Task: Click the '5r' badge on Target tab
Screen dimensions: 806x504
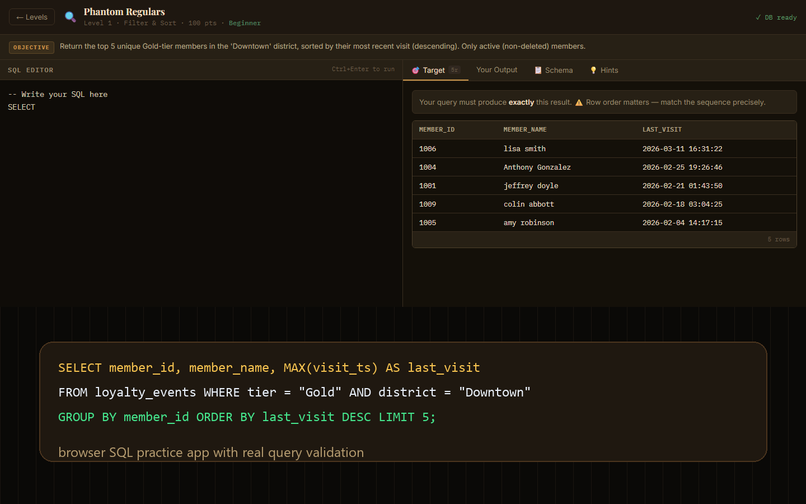Action: point(454,70)
